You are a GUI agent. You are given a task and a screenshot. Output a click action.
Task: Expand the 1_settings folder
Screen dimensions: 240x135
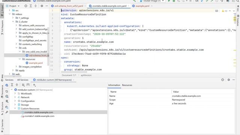pos(13,18)
